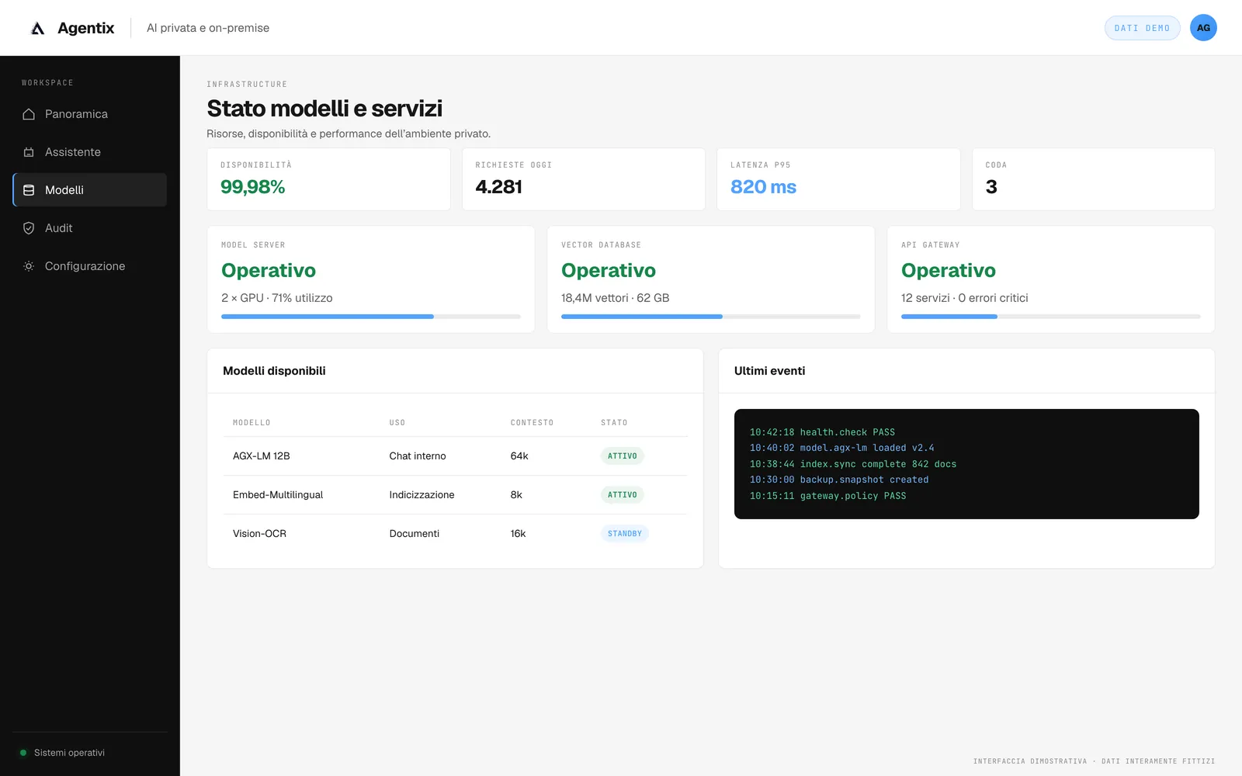The width and height of the screenshot is (1242, 776).
Task: Click the Audit shield icon
Action: (x=29, y=228)
